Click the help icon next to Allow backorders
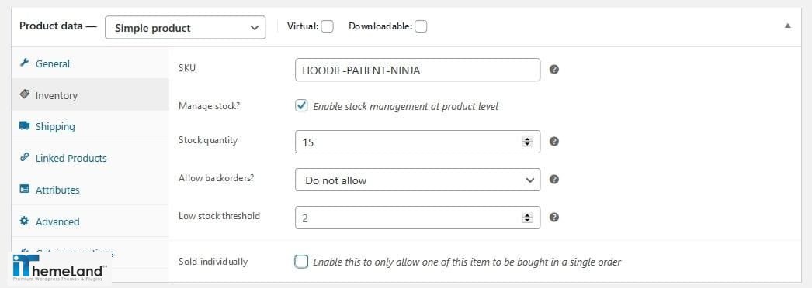 coord(553,179)
